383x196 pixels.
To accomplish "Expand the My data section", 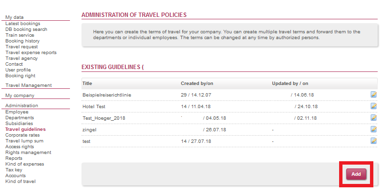I will (x=14, y=17).
